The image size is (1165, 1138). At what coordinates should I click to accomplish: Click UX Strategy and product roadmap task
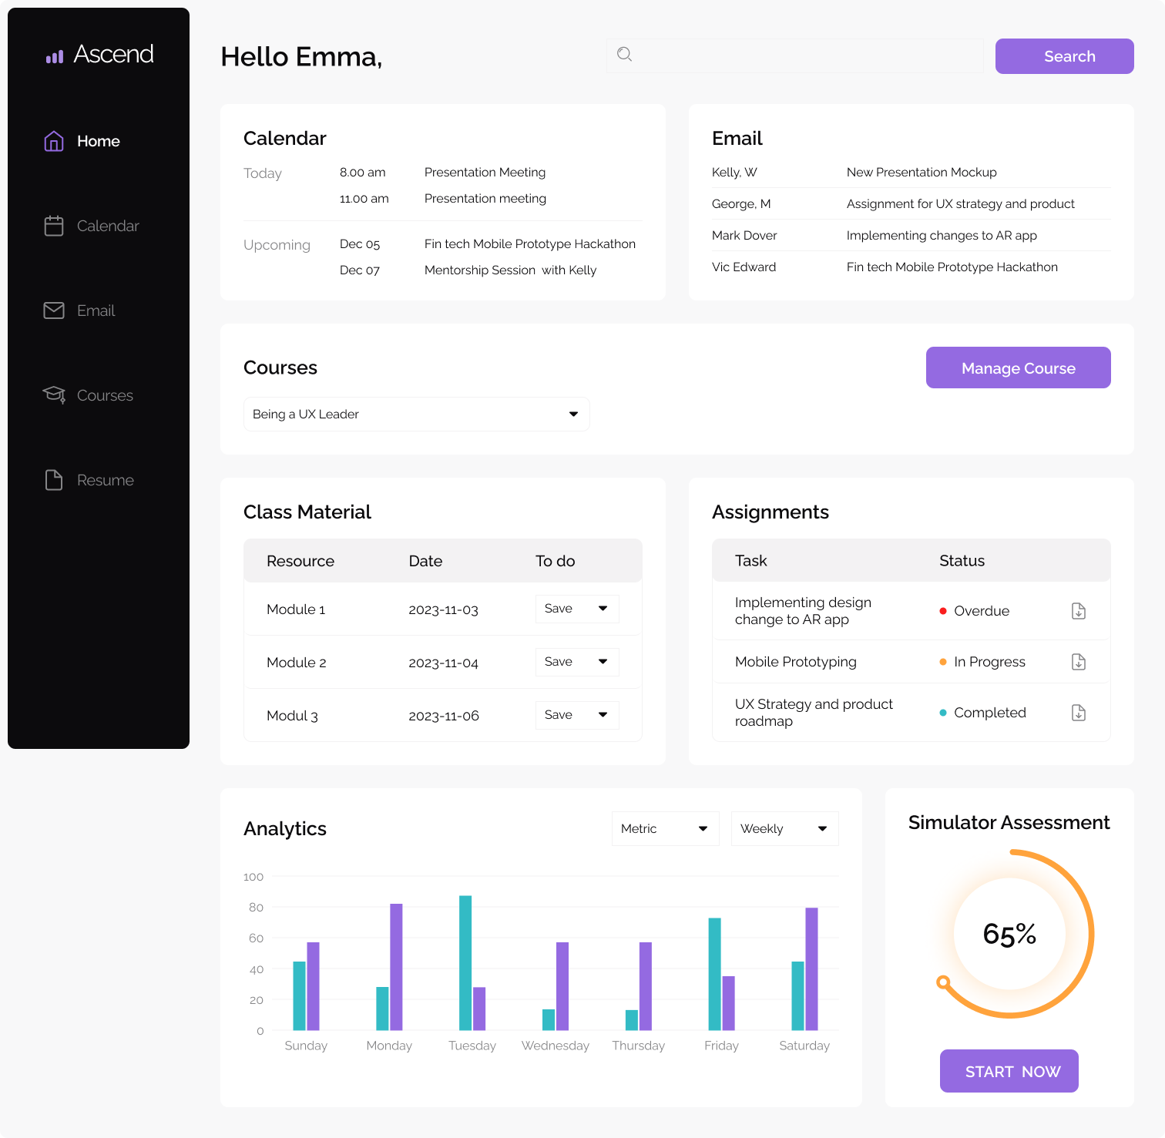[814, 713]
